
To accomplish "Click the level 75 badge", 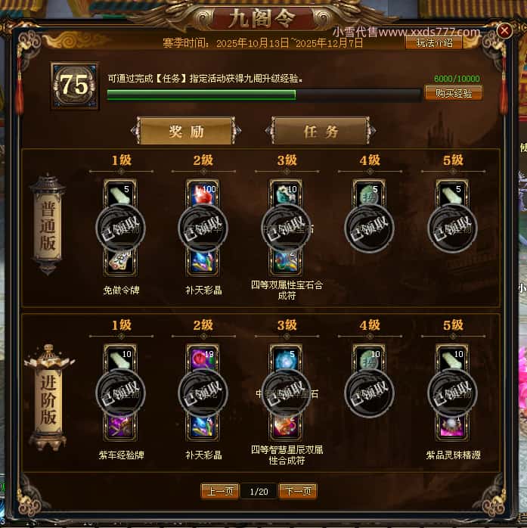I will click(75, 85).
